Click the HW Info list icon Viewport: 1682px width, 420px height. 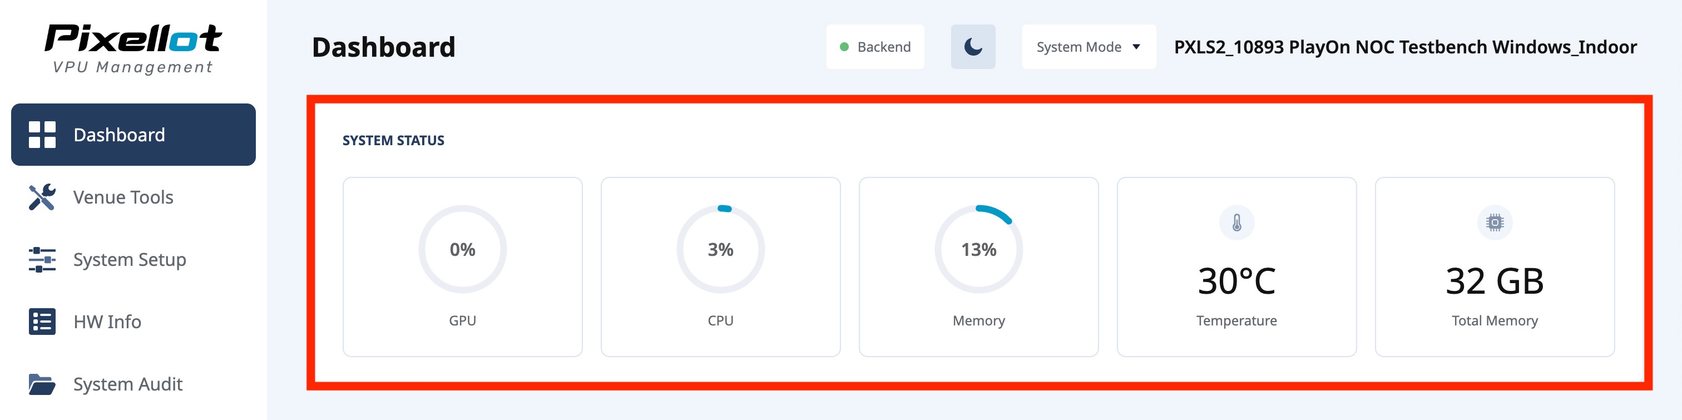[42, 322]
